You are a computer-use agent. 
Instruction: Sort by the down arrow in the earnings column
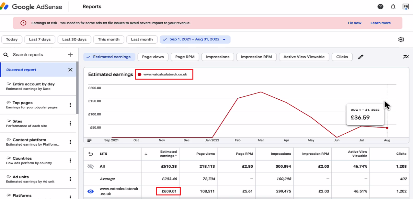pyautogui.click(x=146, y=154)
